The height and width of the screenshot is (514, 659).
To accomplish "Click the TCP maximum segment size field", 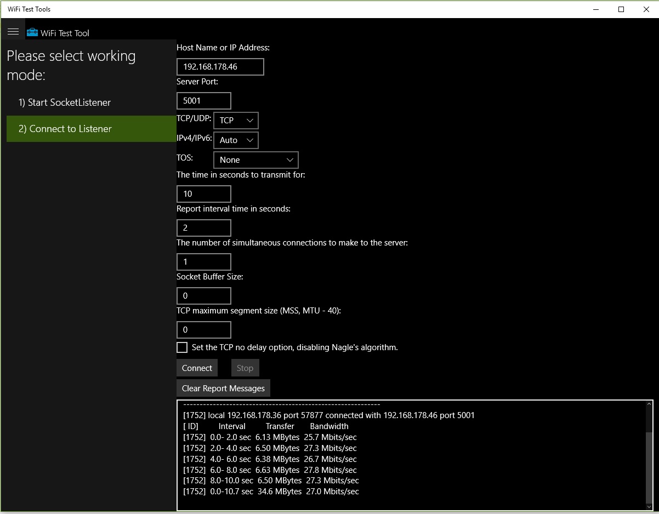I will pyautogui.click(x=204, y=330).
